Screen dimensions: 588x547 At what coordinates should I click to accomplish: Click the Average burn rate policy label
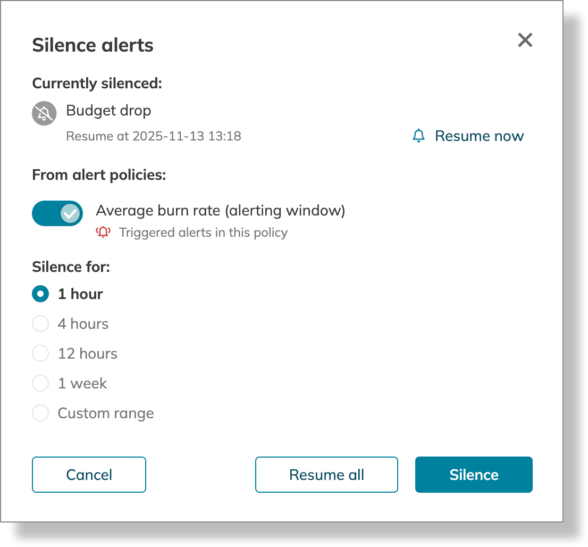pyautogui.click(x=221, y=211)
